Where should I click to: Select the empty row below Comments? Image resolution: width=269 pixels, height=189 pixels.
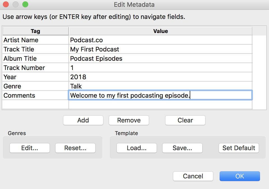coord(160,104)
